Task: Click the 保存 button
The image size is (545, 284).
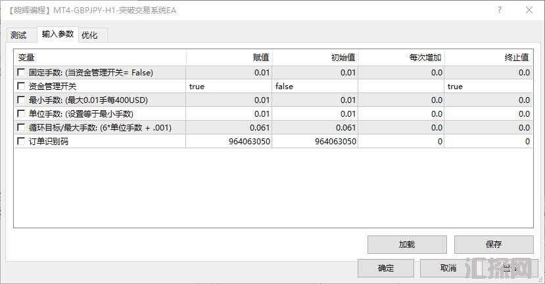Action: (494, 245)
